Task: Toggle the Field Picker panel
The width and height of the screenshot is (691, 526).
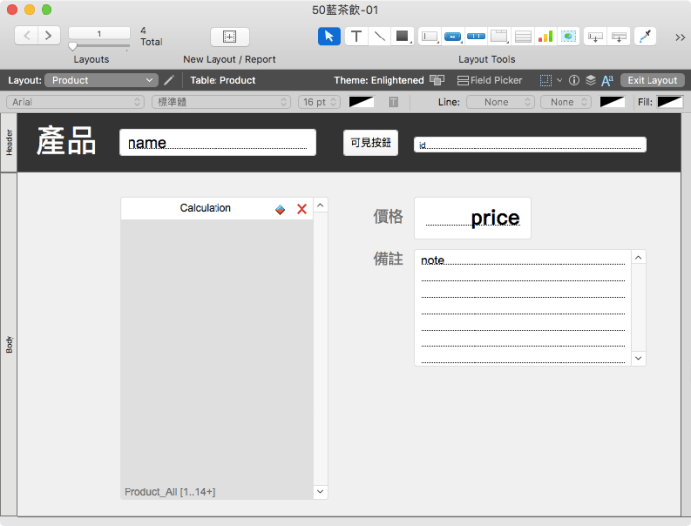Action: tap(489, 80)
